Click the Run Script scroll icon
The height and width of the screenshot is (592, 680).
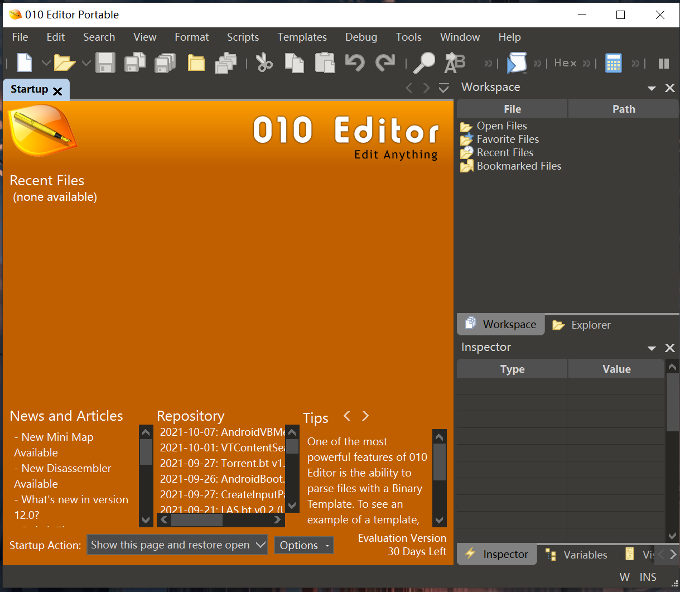tap(517, 62)
